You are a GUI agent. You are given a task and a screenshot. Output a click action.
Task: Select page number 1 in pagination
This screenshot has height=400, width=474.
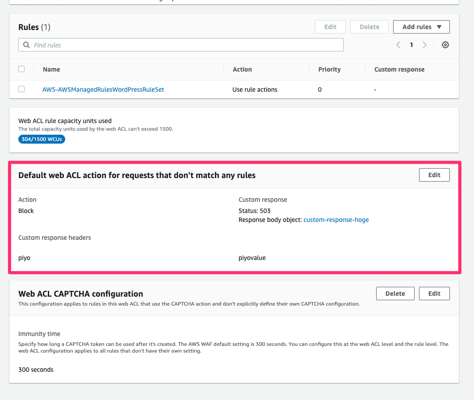click(411, 45)
